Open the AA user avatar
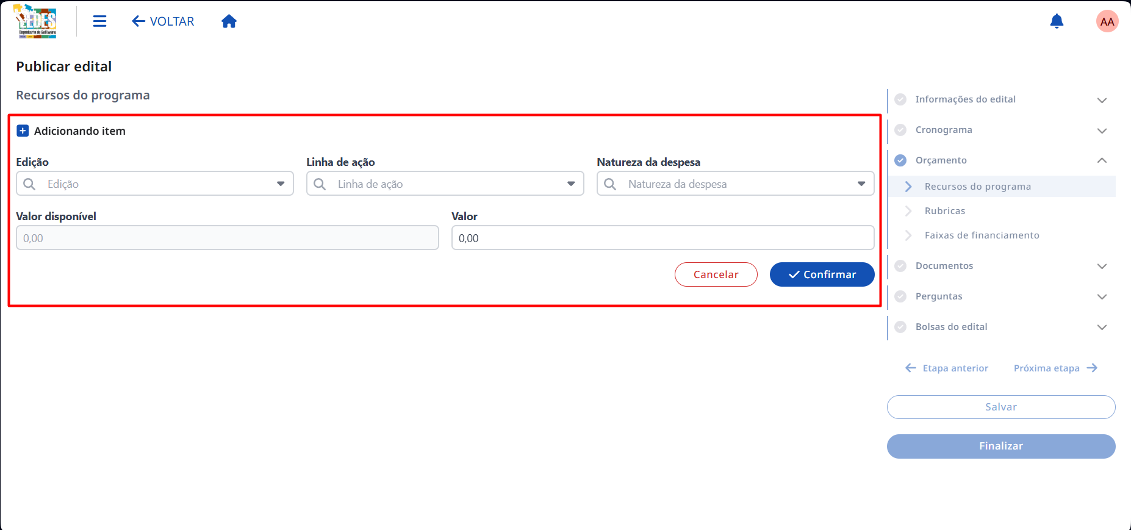Screen dimensions: 1131x530 [1107, 21]
